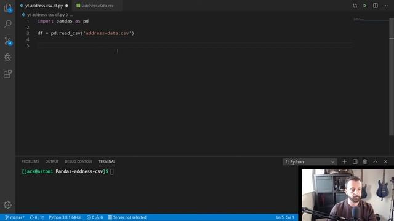Viewport: 394px width, 221px height.
Task: Open the Explorer view in activity bar
Action: (8, 8)
